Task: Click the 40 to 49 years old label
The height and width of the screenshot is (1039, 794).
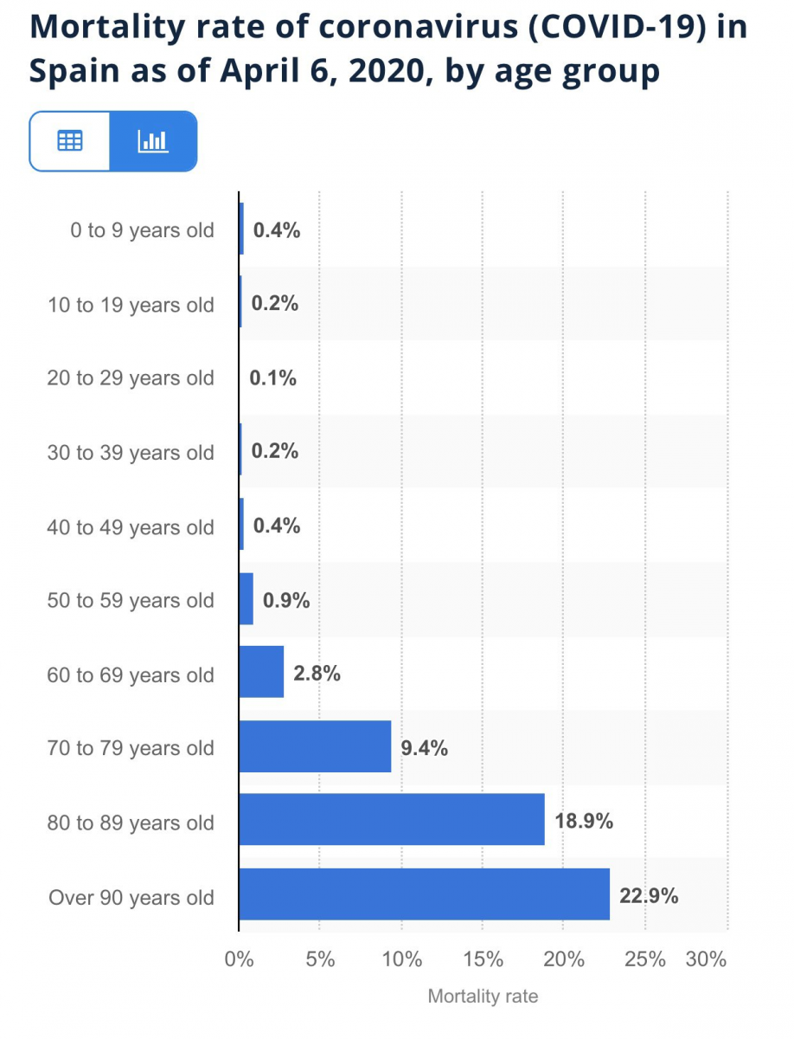Action: pyautogui.click(x=131, y=527)
